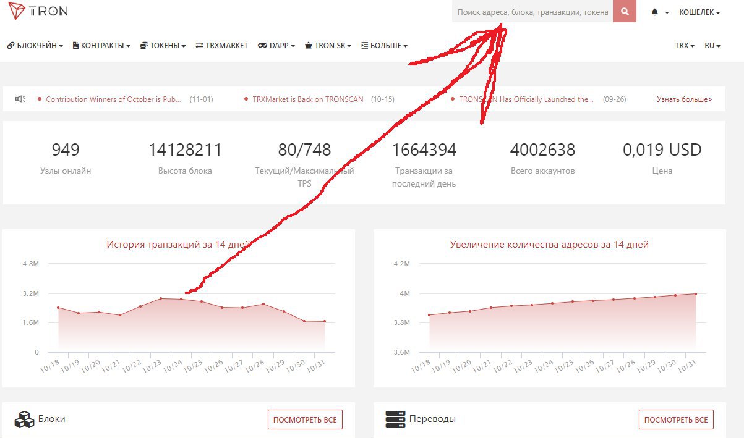Click the 10/18 point on addresses chart

[x=429, y=315]
